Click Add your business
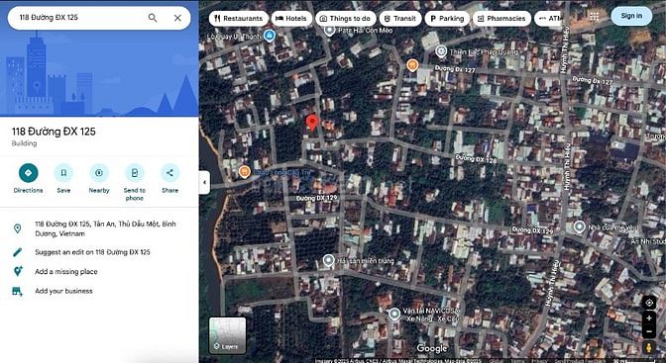666x363 pixels. coord(63,291)
